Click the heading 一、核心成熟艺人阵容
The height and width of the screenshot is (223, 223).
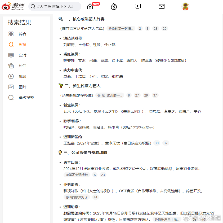[x=84, y=19]
